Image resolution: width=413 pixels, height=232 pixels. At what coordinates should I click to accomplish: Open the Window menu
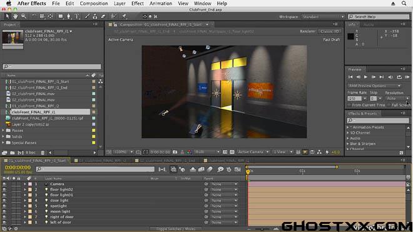pyautogui.click(x=202, y=3)
